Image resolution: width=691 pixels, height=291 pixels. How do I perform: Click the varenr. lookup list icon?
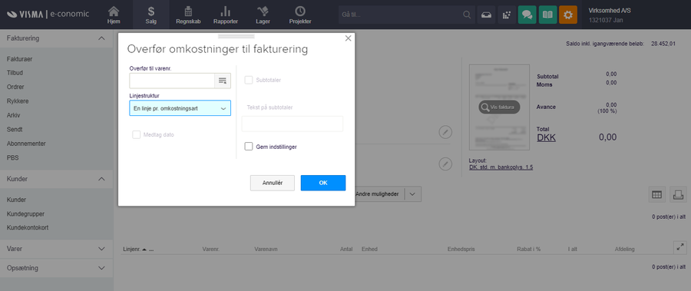tap(223, 81)
